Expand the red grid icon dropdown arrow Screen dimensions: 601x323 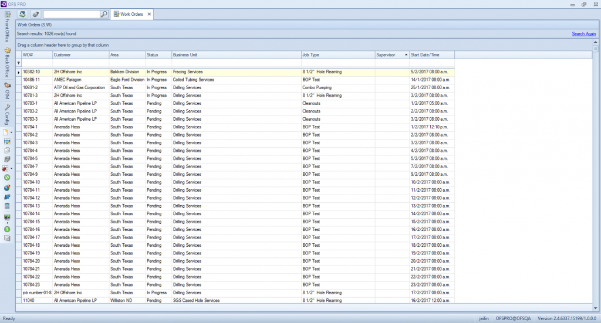pyautogui.click(x=12, y=168)
